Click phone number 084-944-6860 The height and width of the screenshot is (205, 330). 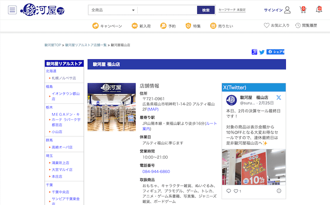(x=156, y=172)
